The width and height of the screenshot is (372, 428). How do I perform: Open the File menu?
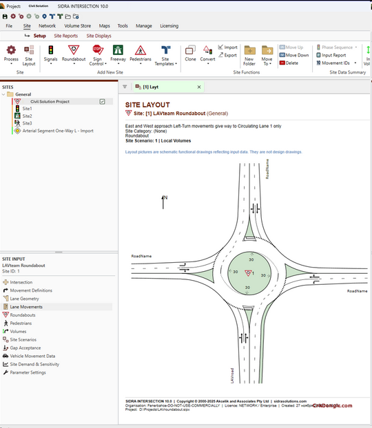9,26
